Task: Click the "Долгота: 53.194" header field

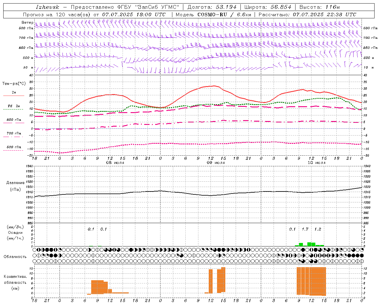Action: [x=212, y=7]
